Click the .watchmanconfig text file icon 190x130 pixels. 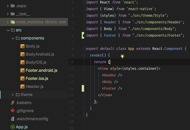click(x=13, y=119)
